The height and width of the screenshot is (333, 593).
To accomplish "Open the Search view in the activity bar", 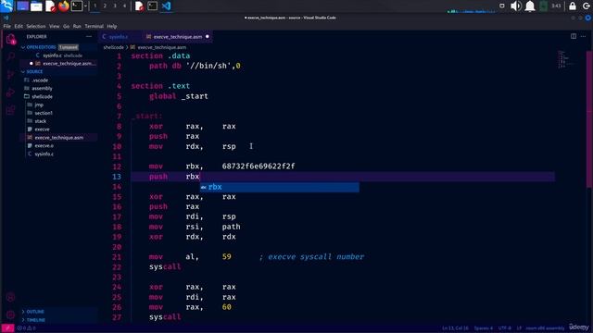I will click(x=10, y=57).
